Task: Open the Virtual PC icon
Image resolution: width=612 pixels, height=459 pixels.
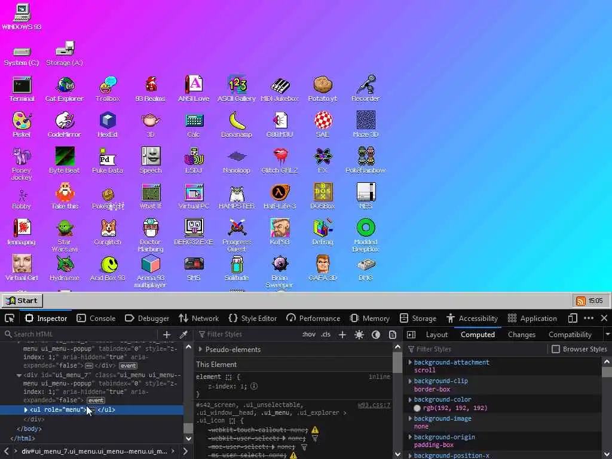Action: (x=194, y=196)
